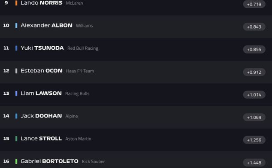Click the orange McLaren color bar

click(16, 3)
